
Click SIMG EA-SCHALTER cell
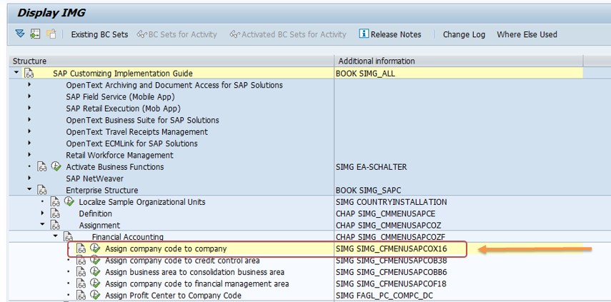[371, 167]
